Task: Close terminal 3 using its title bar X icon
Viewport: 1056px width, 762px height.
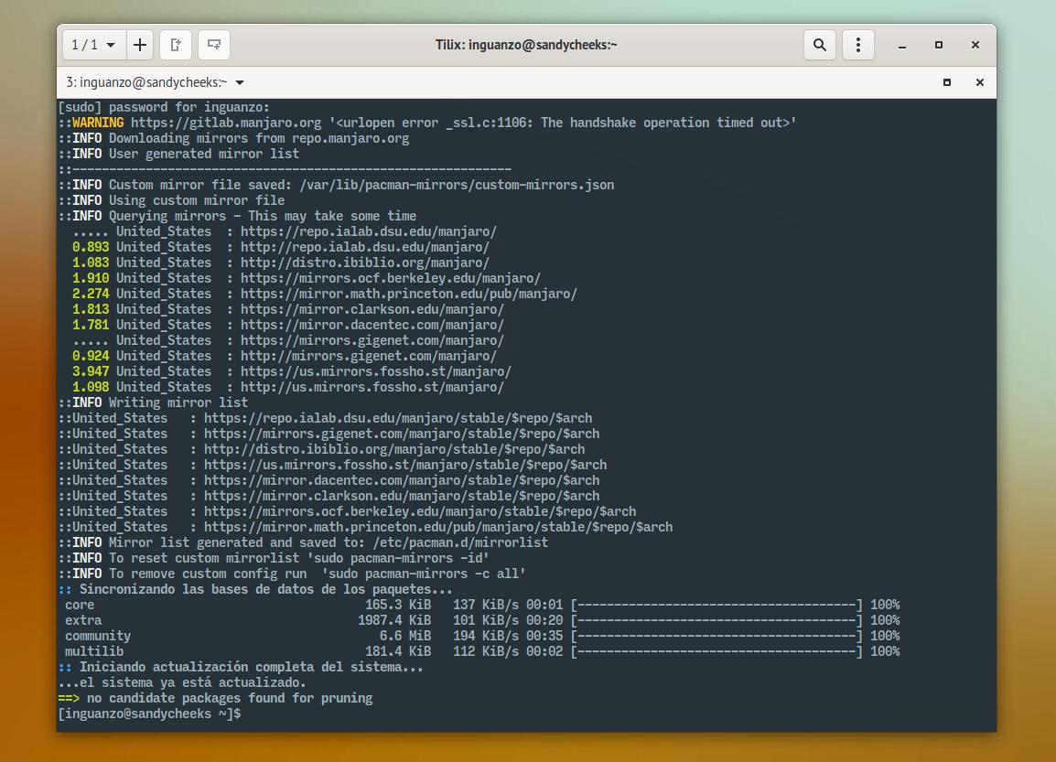Action: pos(979,82)
